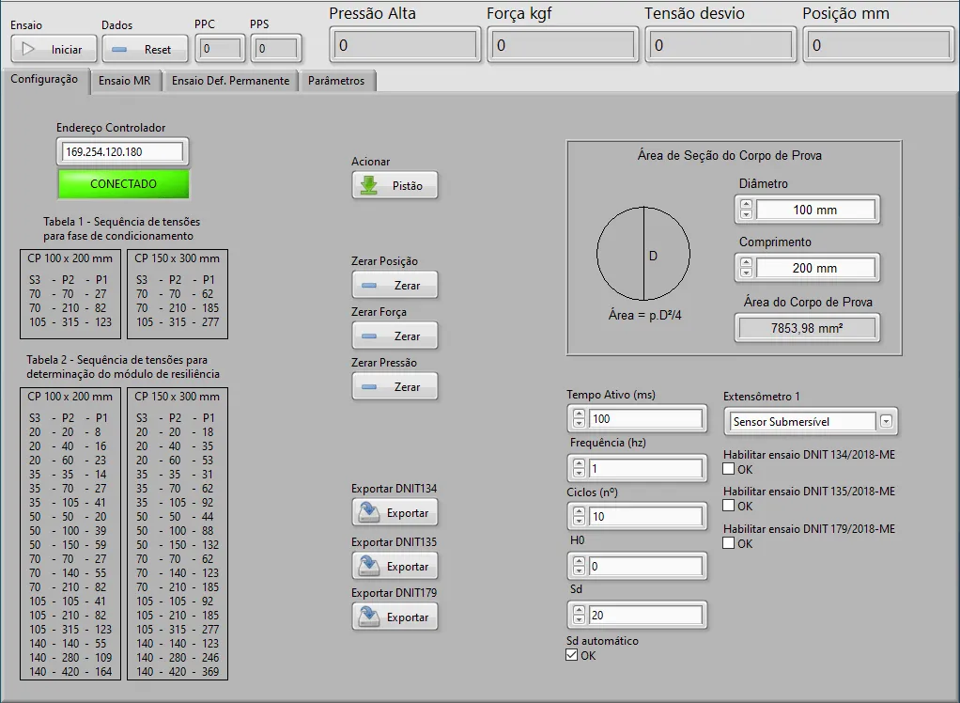This screenshot has height=703, width=960.
Task: Click the Sensor Submersível selection box
Action: [802, 421]
